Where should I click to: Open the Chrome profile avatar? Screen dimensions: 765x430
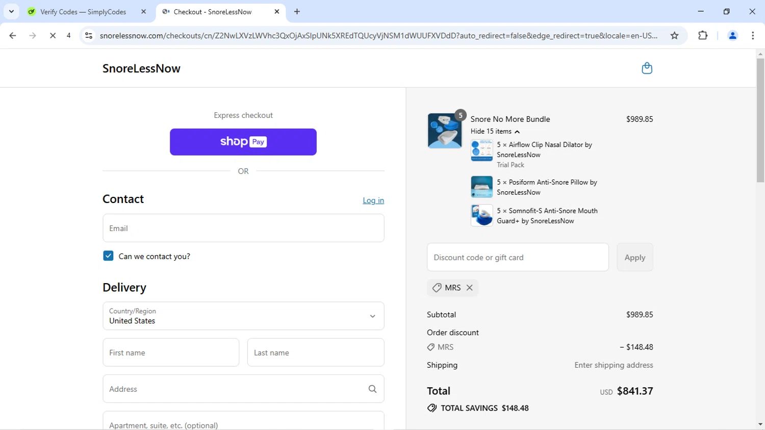(732, 36)
